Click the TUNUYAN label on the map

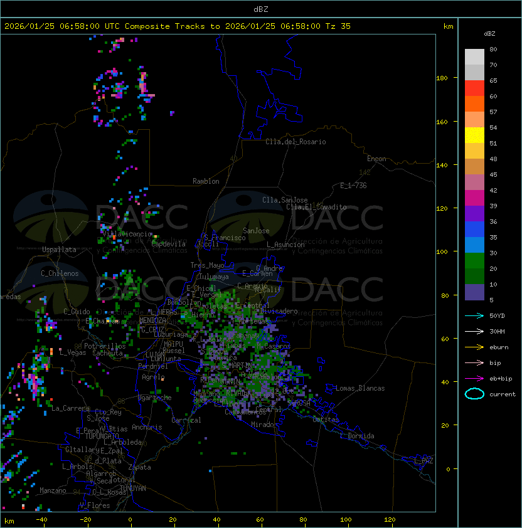point(132,488)
